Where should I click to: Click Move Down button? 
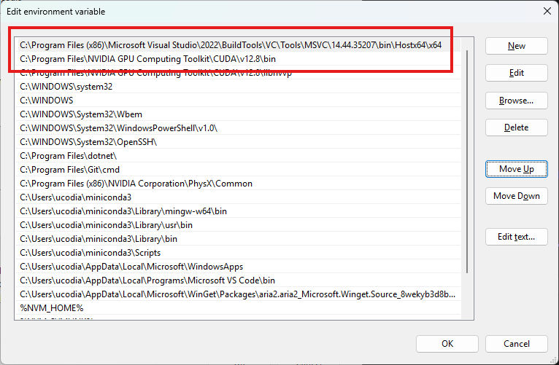pyautogui.click(x=517, y=196)
